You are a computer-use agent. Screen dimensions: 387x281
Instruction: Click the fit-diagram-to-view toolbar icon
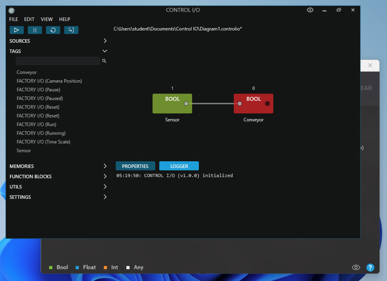pyautogui.click(x=71, y=30)
